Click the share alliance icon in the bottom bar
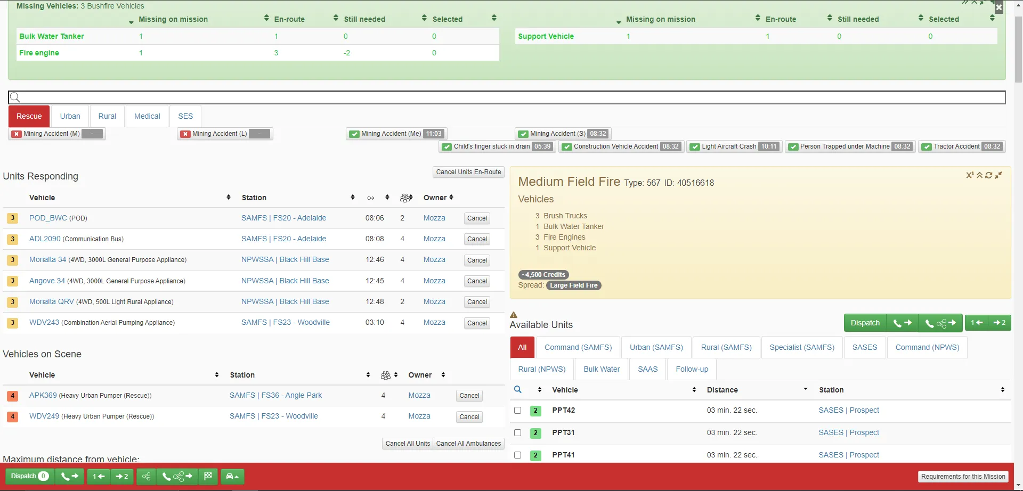The image size is (1023, 491). [146, 476]
